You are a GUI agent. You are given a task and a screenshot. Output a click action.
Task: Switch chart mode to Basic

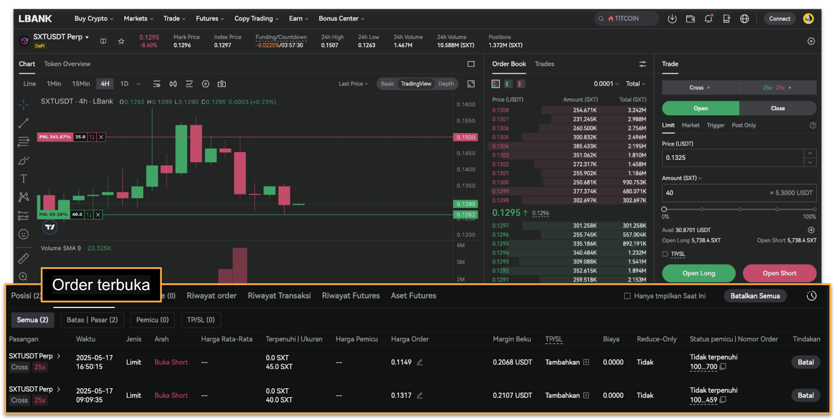pos(387,84)
